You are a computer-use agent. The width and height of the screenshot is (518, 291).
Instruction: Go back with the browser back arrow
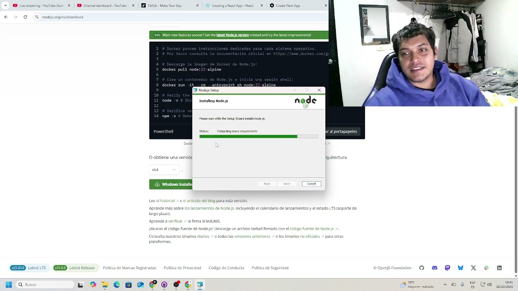click(x=6, y=17)
